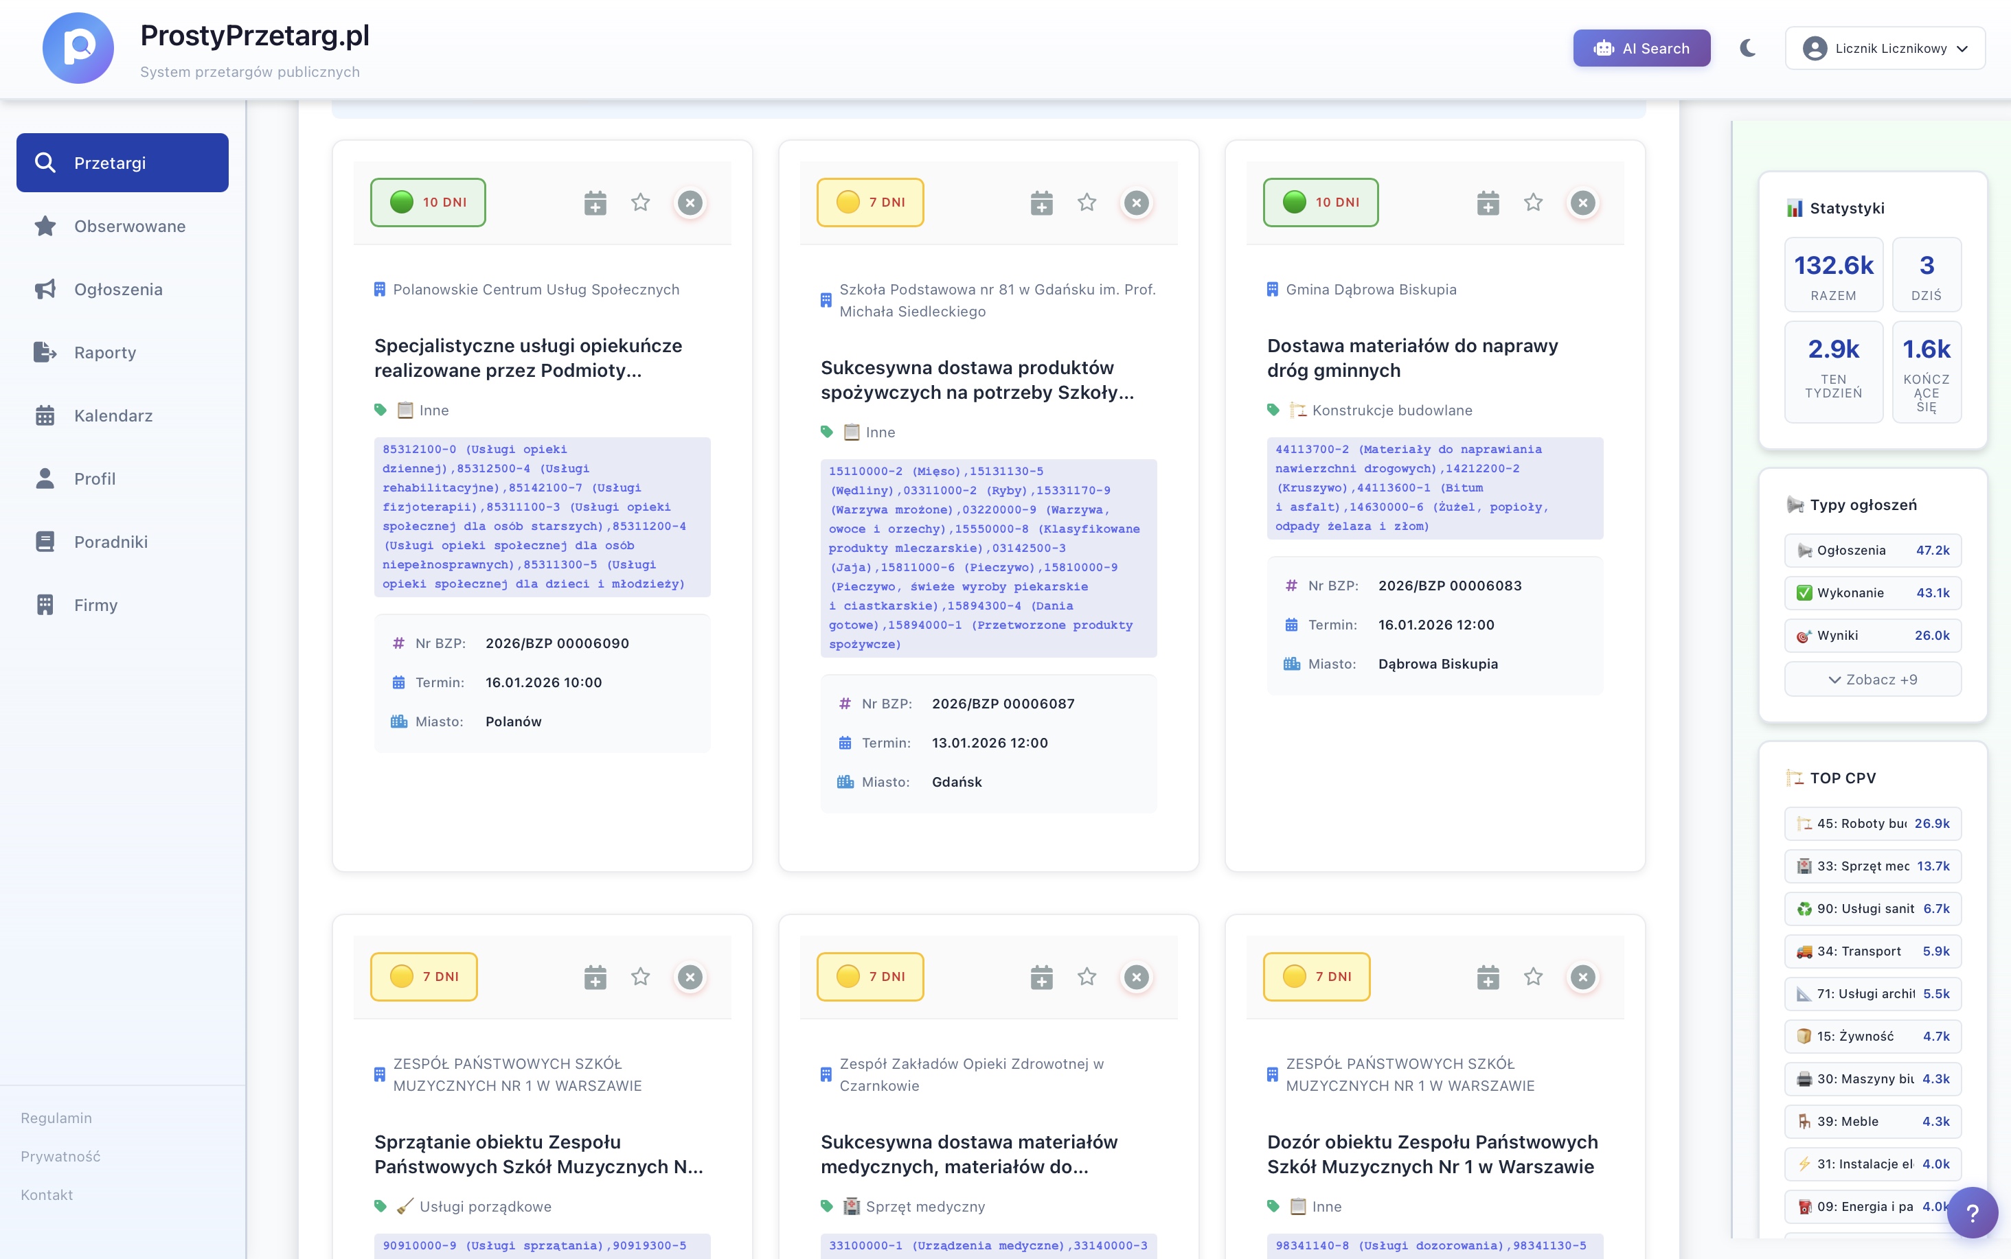Screen dimensions: 2011x1259
Task: Open the Firmy sidebar icon
Action: point(45,605)
